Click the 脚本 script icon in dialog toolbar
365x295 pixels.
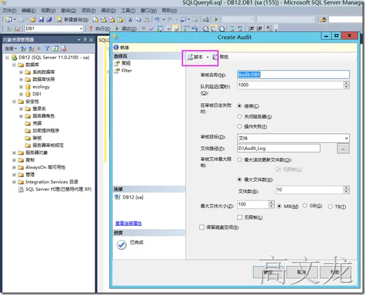[x=190, y=57]
